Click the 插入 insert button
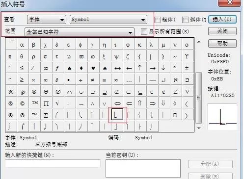This screenshot has width=244, height=179. click(222, 20)
